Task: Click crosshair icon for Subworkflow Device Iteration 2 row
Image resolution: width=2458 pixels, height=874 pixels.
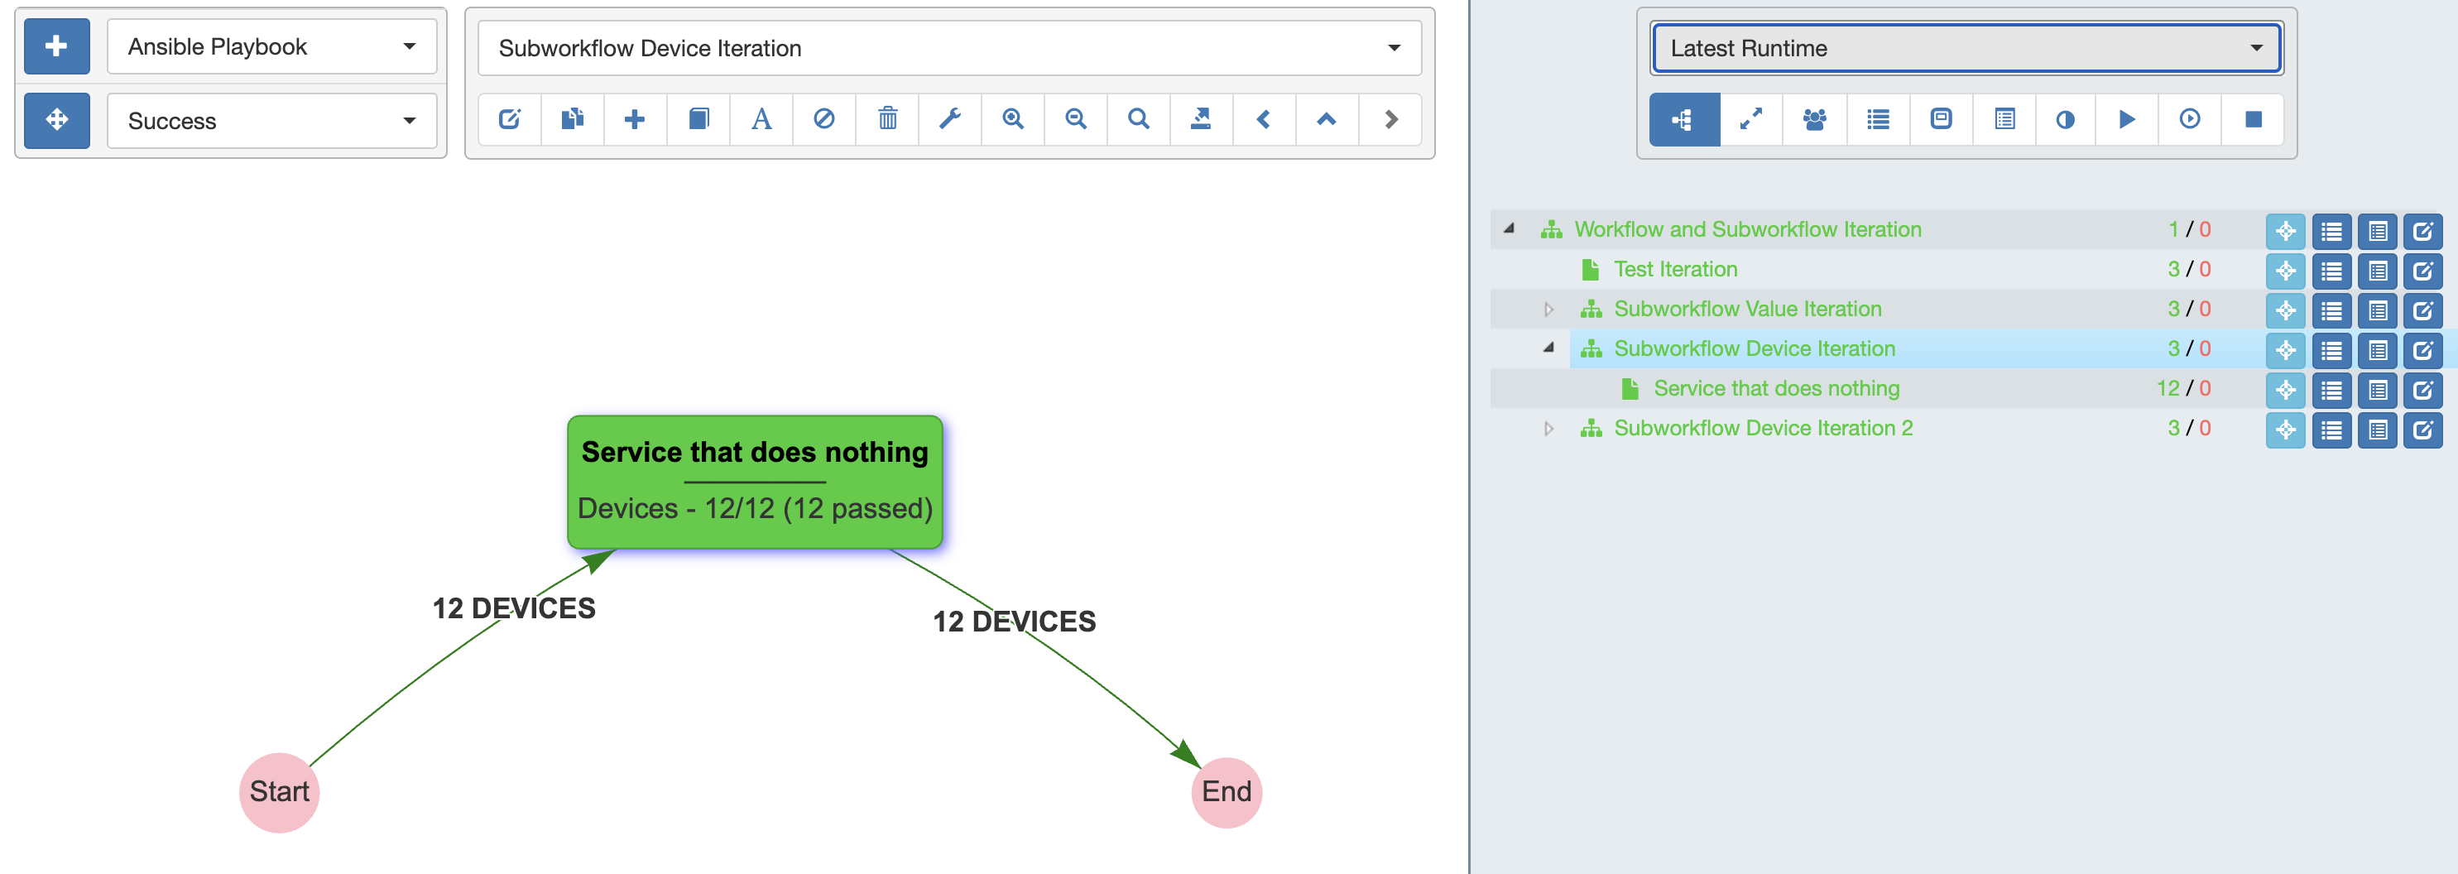Action: click(x=2285, y=430)
